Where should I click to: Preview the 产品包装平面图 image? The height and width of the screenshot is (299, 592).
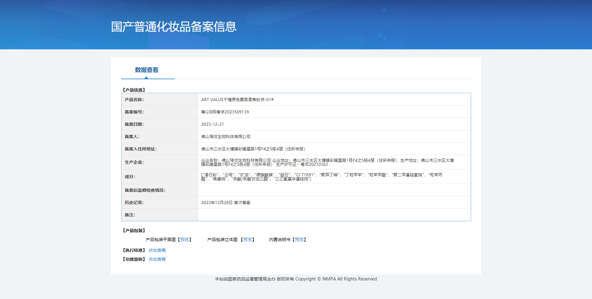pos(185,240)
